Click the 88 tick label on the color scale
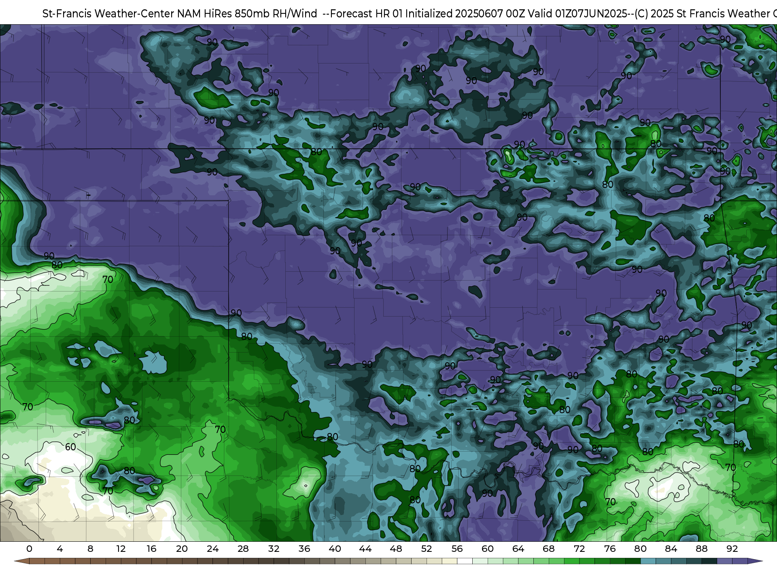This screenshot has width=777, height=566. coord(702,549)
